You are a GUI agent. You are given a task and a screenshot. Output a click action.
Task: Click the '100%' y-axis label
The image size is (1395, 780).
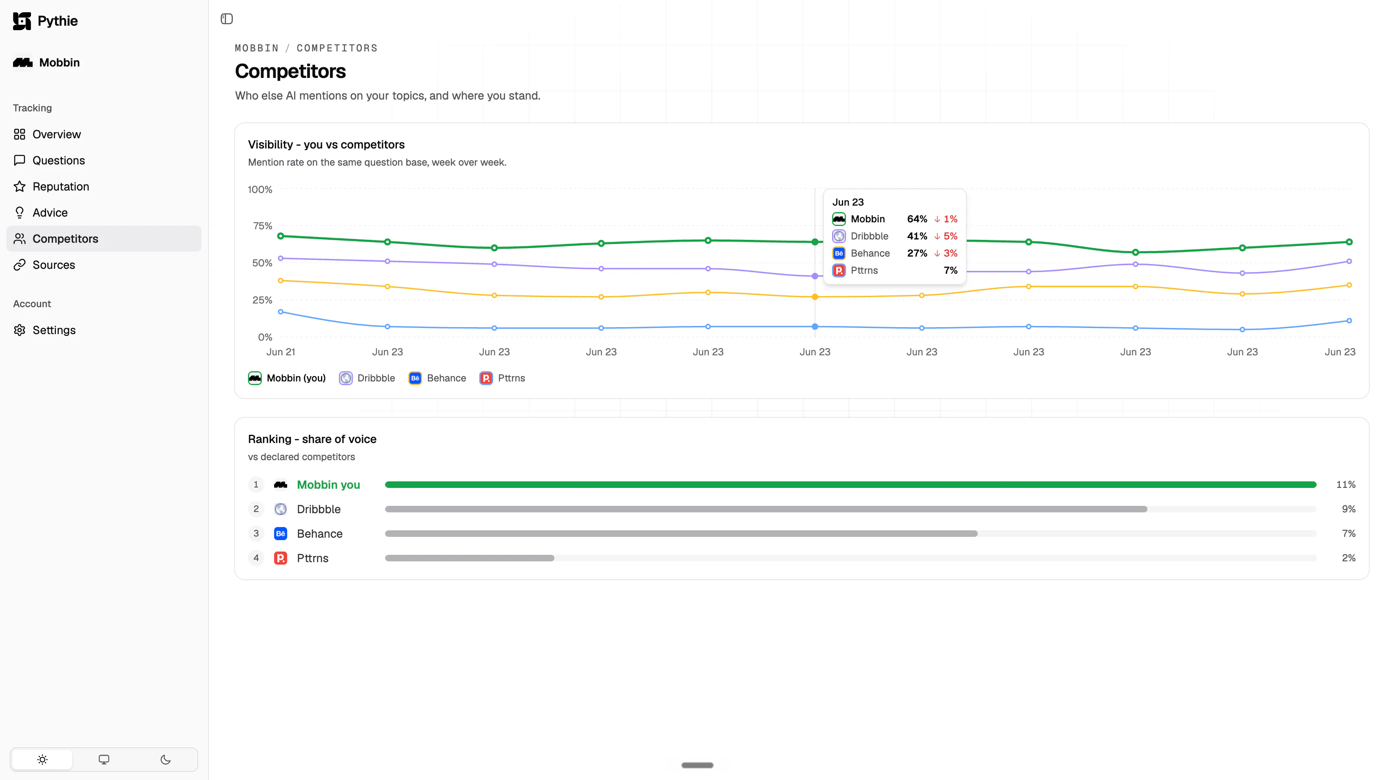pos(260,190)
